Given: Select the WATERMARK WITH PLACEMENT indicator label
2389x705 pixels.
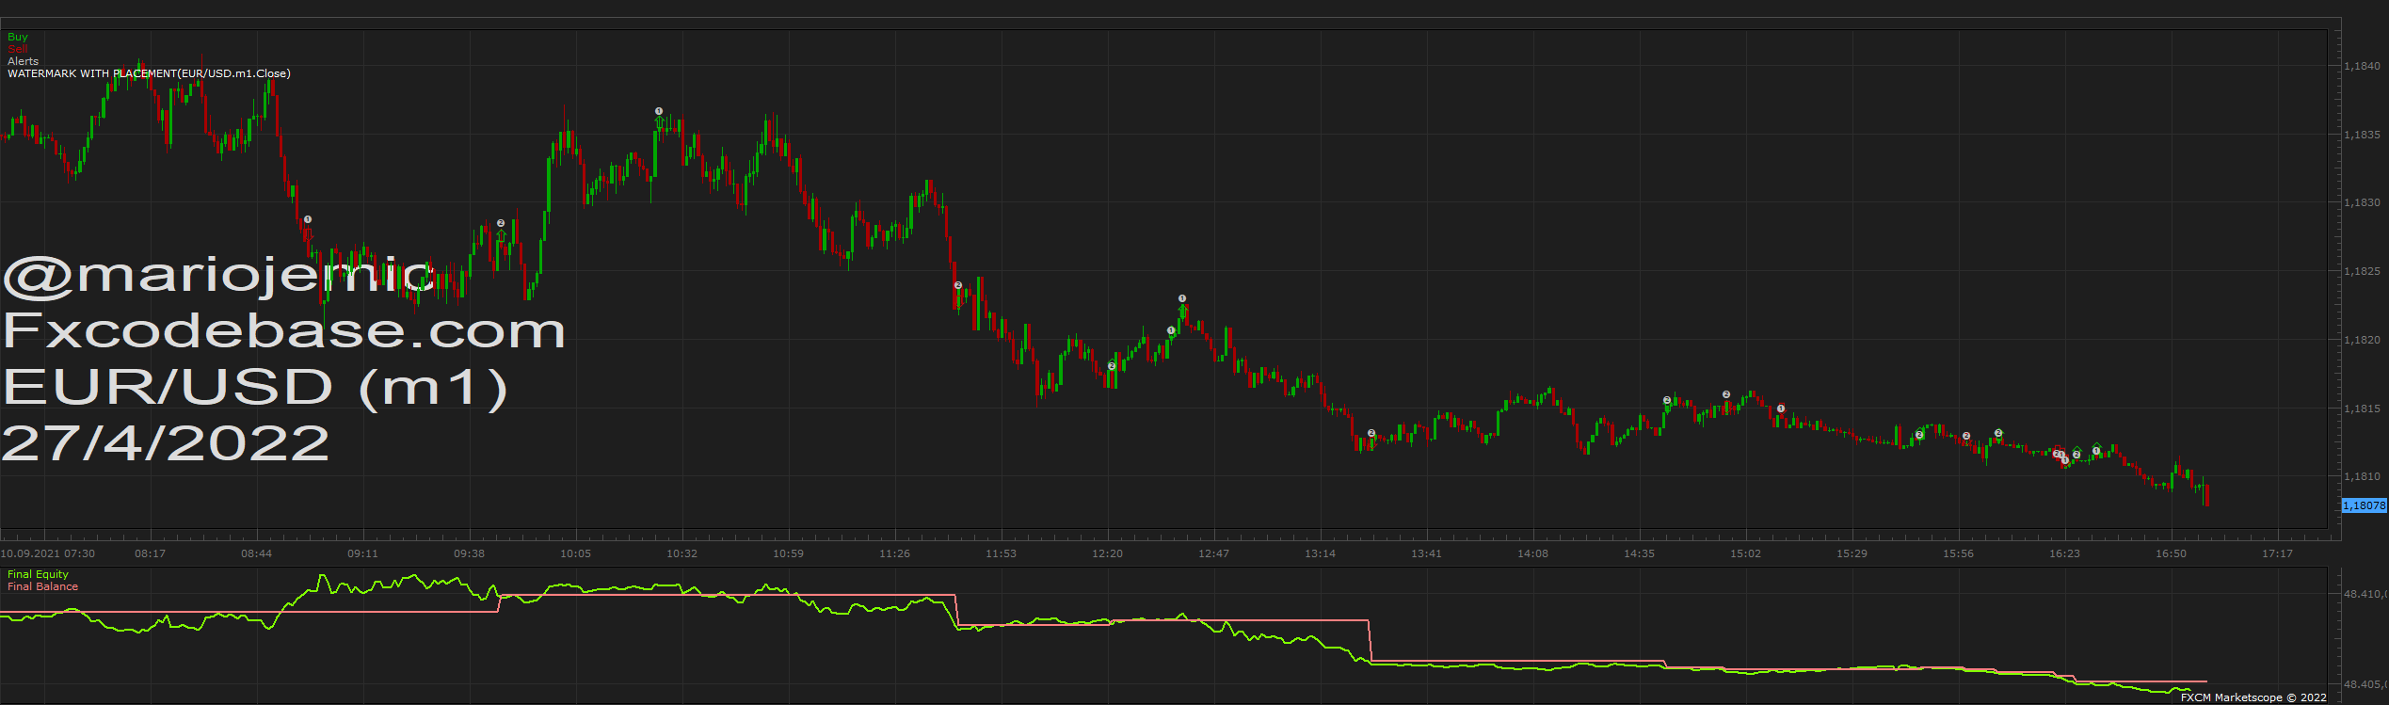Looking at the screenshot, I should tap(149, 73).
